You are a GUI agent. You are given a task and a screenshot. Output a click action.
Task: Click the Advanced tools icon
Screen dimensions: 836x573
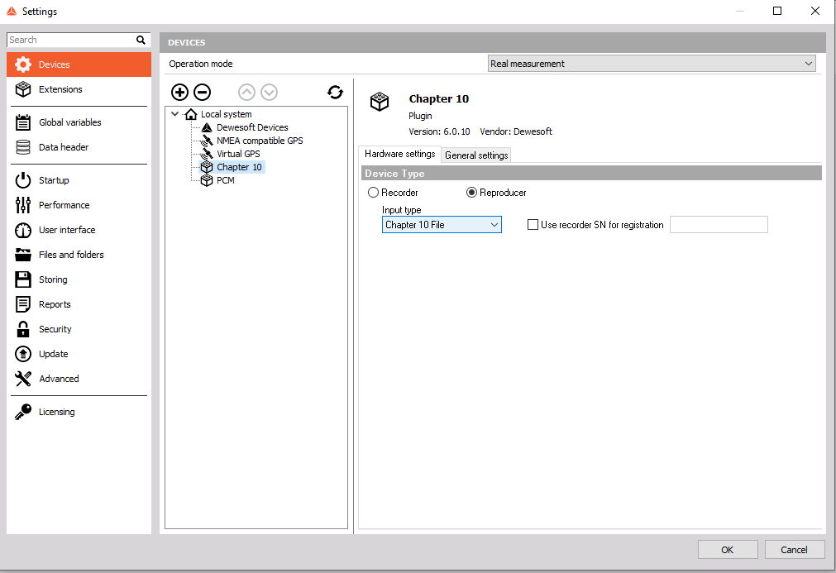click(x=23, y=379)
